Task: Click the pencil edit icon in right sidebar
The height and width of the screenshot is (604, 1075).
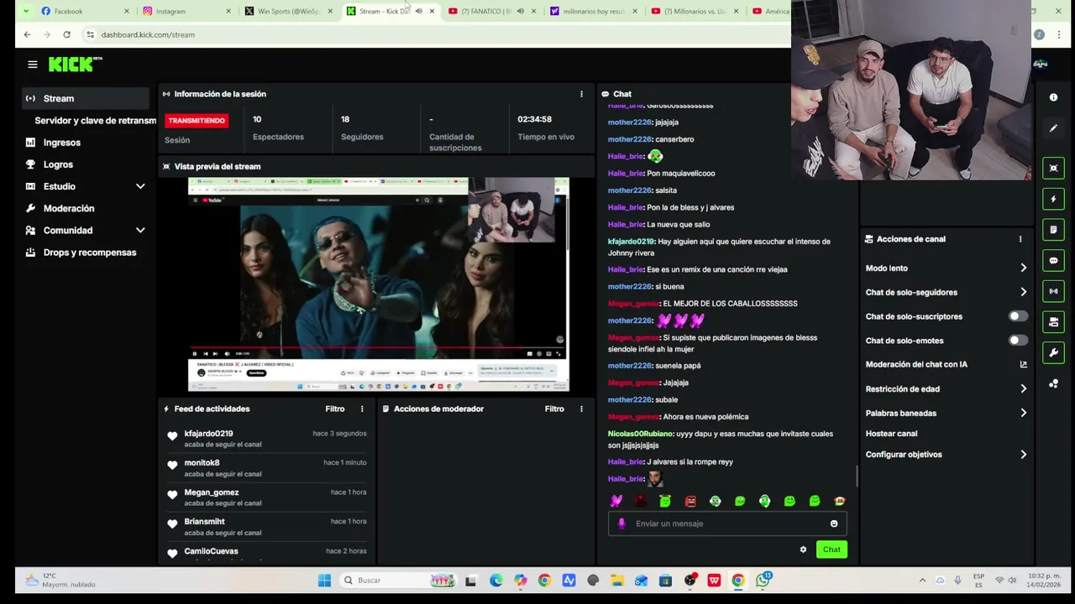Action: click(1053, 128)
